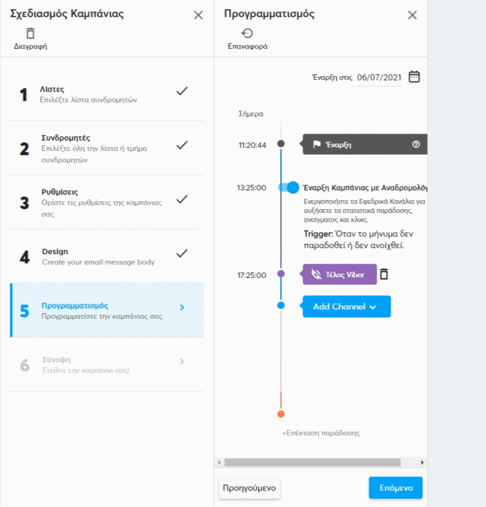486x507 pixels.
Task: Toggle the Έναρξη Καμπάνιας με Αναδρομολόγηση switch
Action: tap(289, 187)
